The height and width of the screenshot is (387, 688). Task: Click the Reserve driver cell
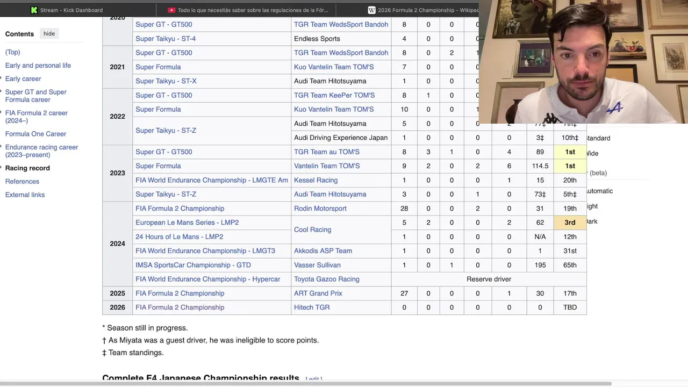click(x=489, y=279)
